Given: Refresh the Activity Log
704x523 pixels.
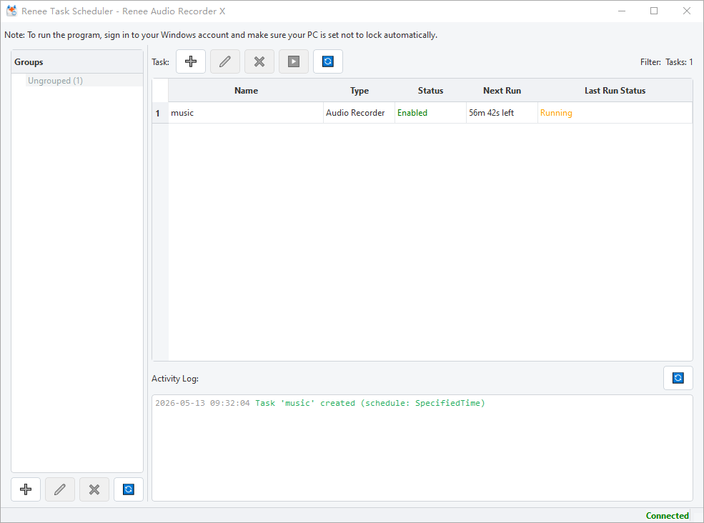Looking at the screenshot, I should point(678,378).
